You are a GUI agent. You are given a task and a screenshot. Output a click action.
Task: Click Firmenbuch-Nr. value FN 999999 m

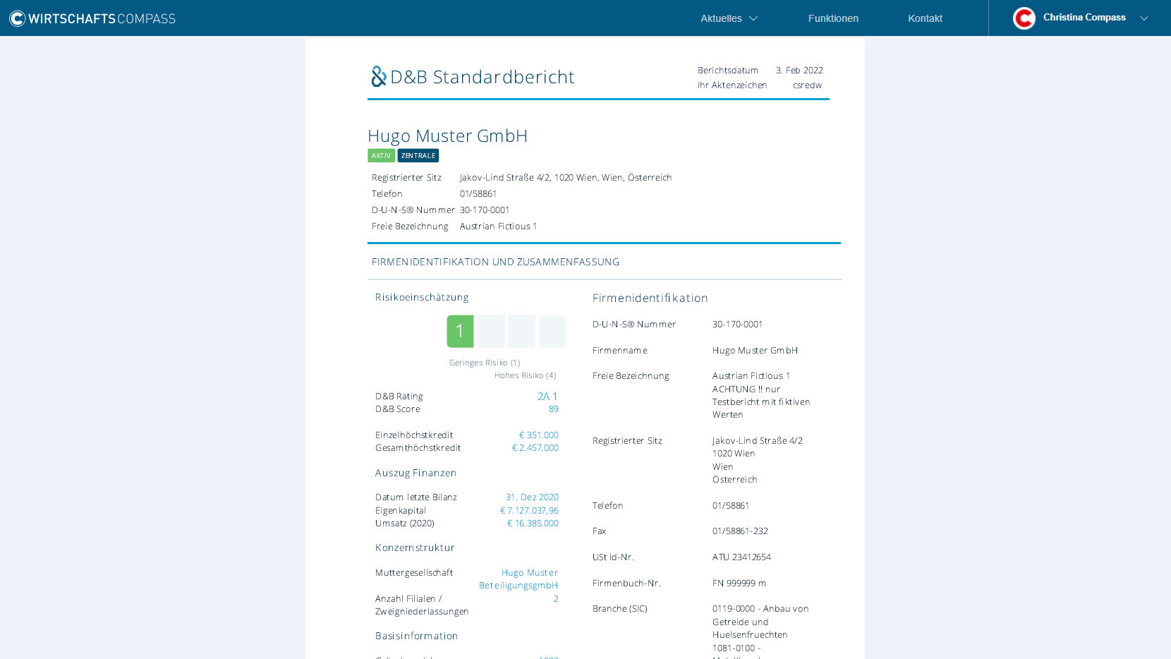pos(739,584)
